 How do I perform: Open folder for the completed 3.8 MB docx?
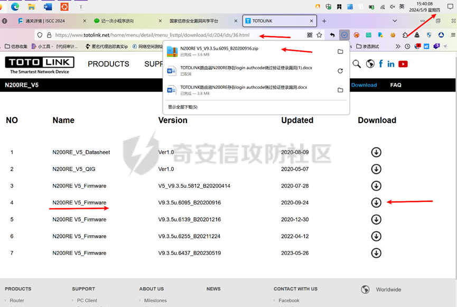[340, 90]
